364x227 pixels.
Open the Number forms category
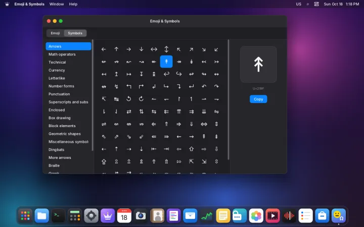pos(68,86)
